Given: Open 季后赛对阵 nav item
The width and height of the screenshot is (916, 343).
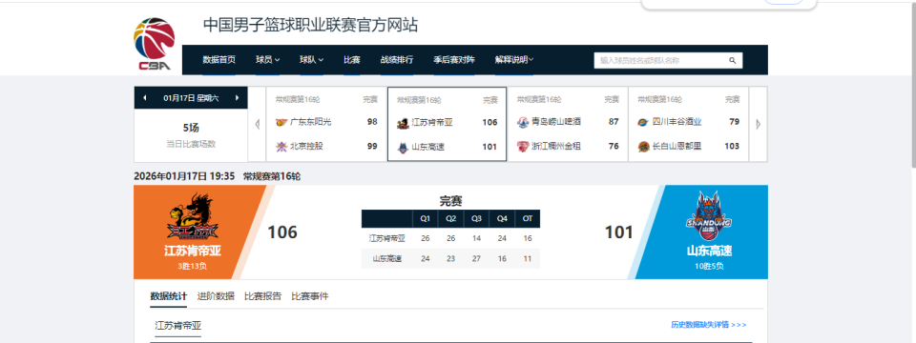Looking at the screenshot, I should 454,59.
